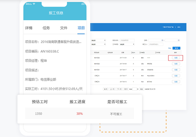Image resolution: width=196 pixels, height=137 pixels.
Task: Click the page number input box
Action: pos(135,89)
